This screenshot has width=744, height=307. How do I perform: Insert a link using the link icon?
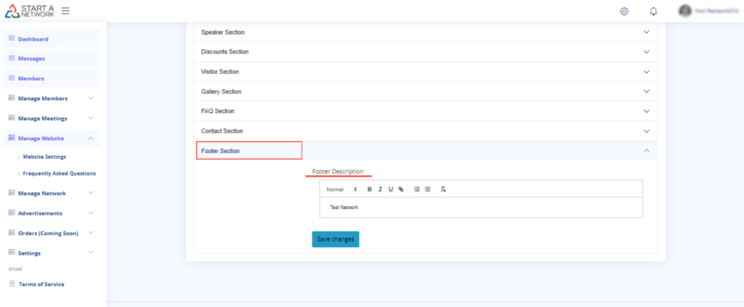[x=401, y=189]
